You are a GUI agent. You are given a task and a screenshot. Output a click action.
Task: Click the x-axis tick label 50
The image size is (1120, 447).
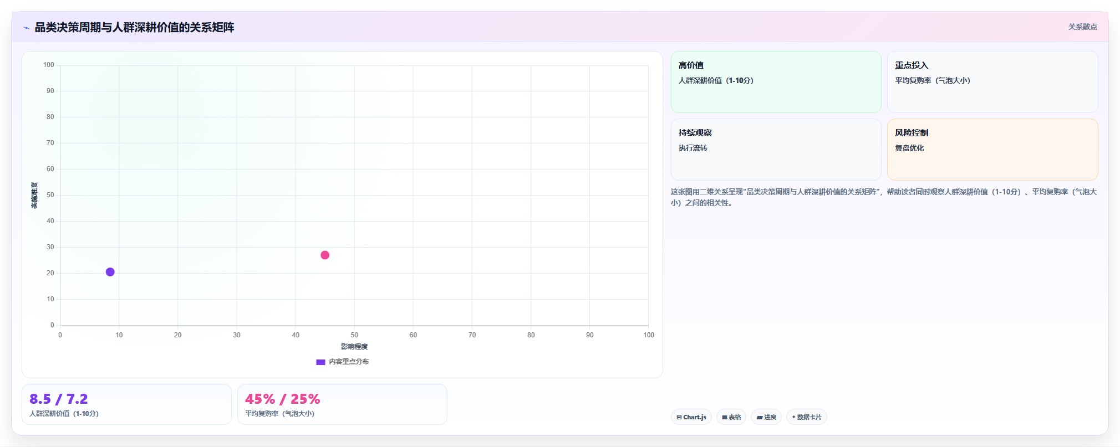(354, 335)
